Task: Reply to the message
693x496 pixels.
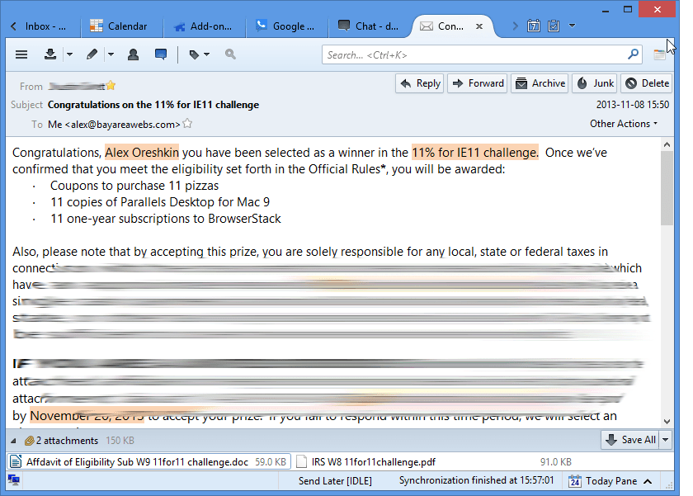Action: 420,83
